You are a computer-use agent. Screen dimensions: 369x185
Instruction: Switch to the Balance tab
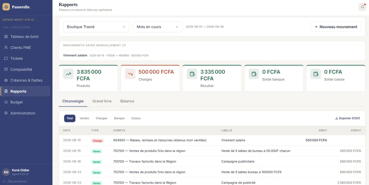(127, 101)
